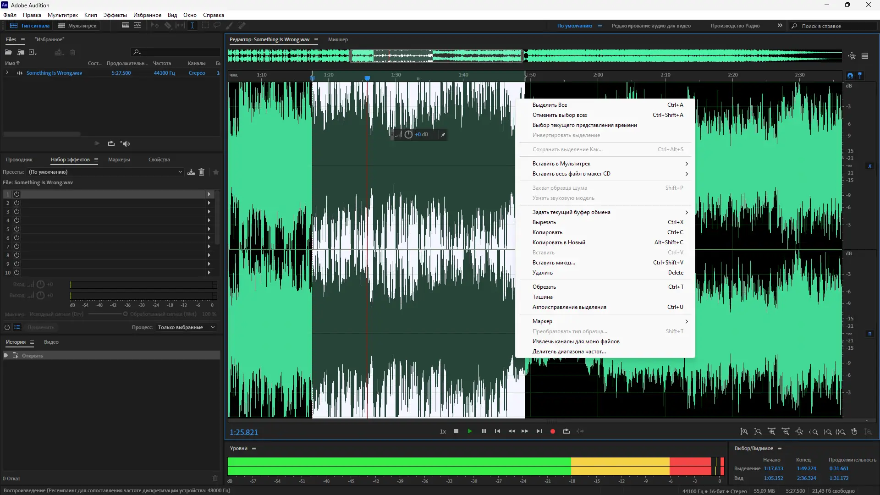Expand the Something Is Wrong.wav file entry
Image resolution: width=880 pixels, height=495 pixels.
[x=7, y=73]
